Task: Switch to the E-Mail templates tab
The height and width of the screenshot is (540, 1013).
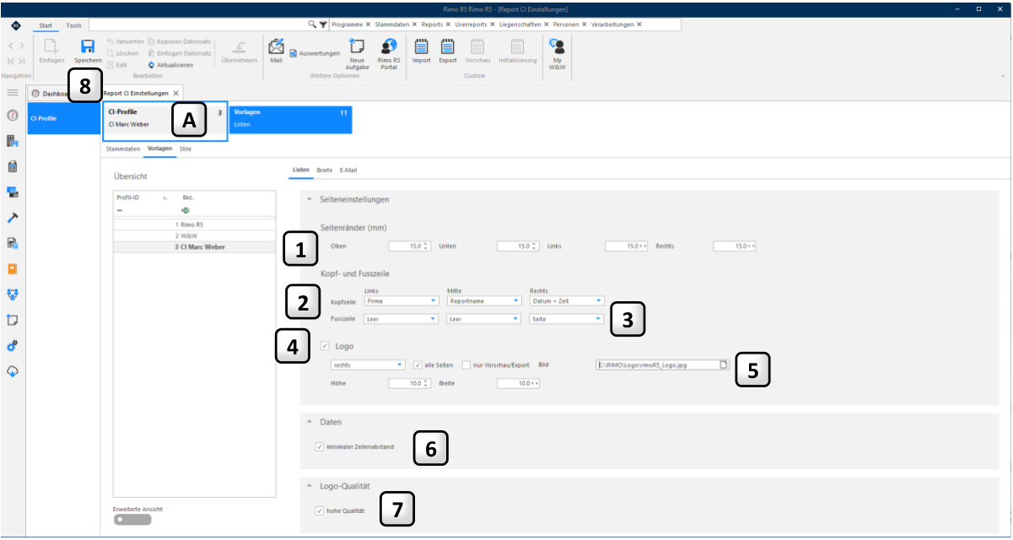Action: [x=348, y=170]
